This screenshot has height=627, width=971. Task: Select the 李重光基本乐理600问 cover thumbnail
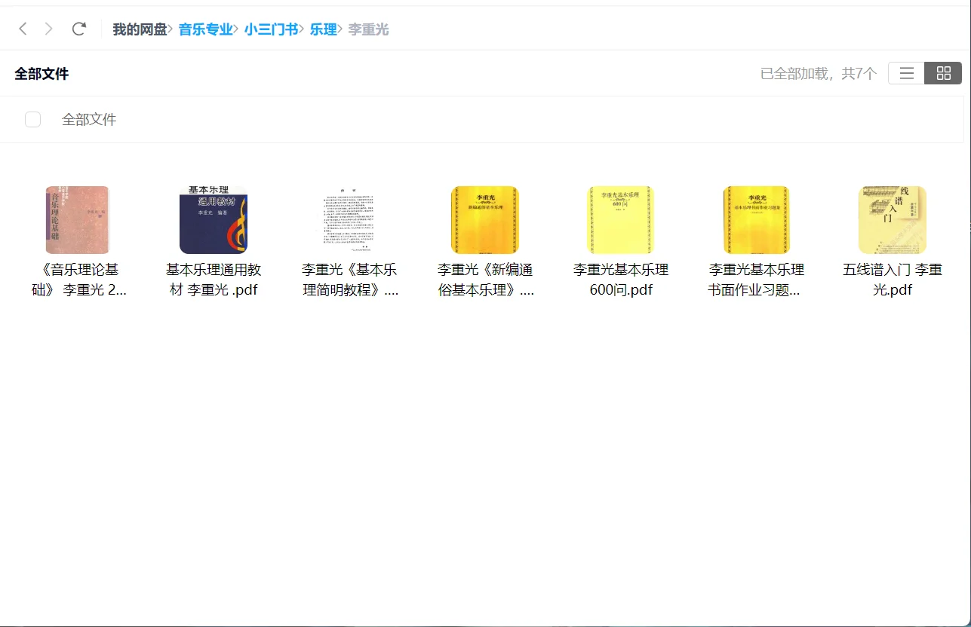click(621, 220)
